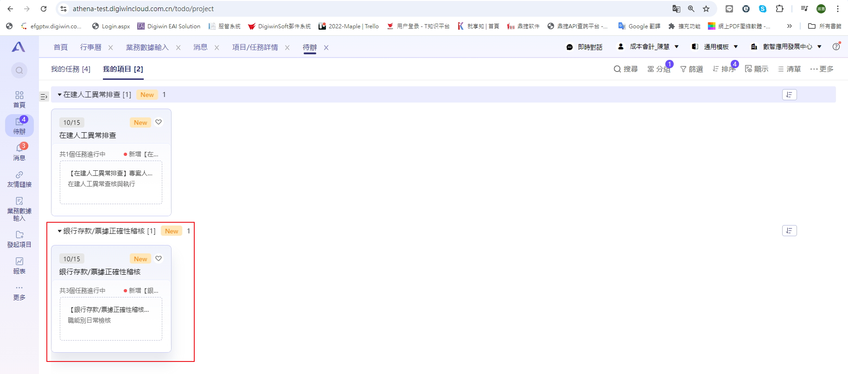
Task: Open 所有書籤 folder
Action: tap(825, 26)
